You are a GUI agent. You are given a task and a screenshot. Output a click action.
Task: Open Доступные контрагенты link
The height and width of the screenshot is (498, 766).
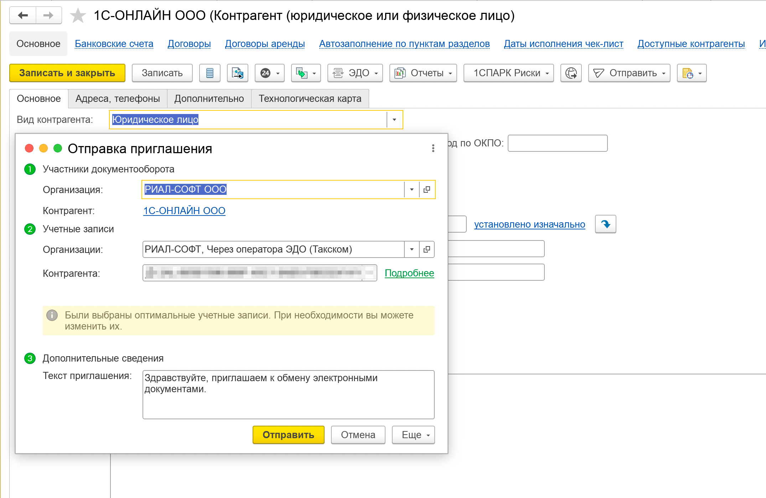click(691, 44)
